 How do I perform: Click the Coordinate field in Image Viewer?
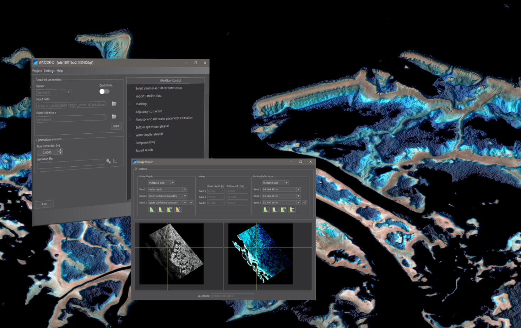(x=232, y=296)
